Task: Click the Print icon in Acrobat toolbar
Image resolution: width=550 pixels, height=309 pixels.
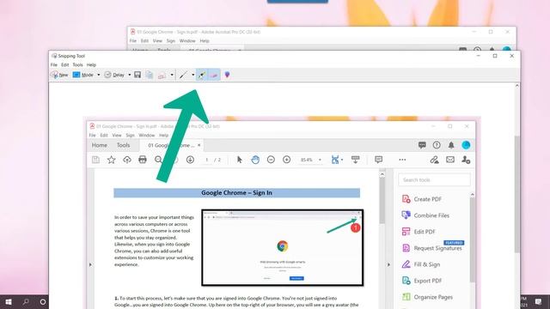Action: point(143,160)
